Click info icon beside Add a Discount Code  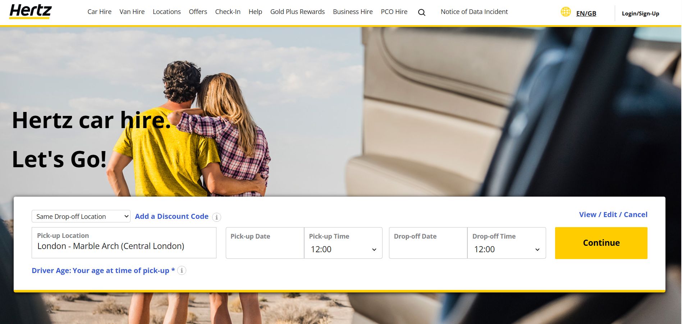tap(216, 217)
